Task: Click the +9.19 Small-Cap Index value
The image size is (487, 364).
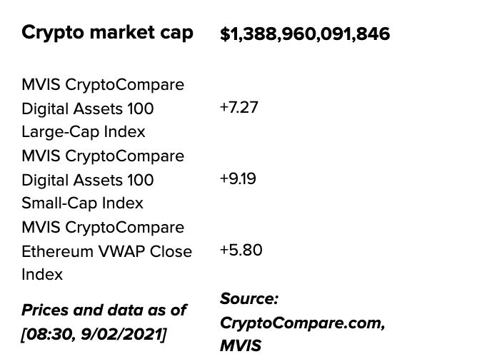Action: (239, 179)
